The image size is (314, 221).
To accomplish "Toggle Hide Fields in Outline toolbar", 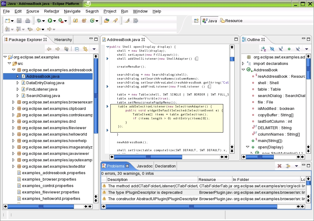I will tap(272, 49).
